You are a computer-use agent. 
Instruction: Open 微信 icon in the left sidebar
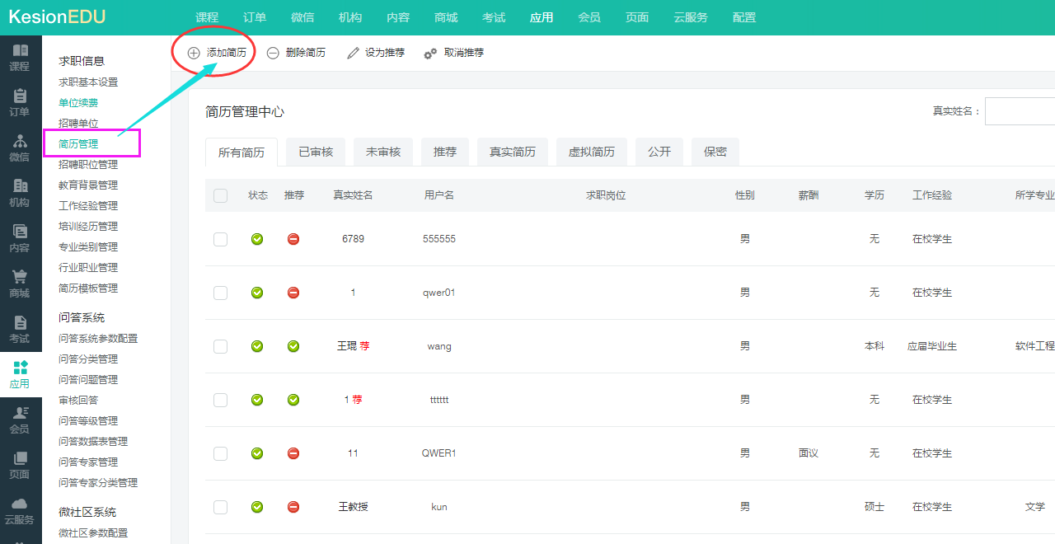20,148
